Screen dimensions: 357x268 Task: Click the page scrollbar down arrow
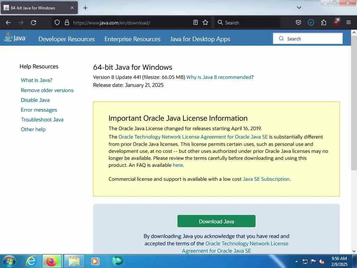tap(354, 251)
